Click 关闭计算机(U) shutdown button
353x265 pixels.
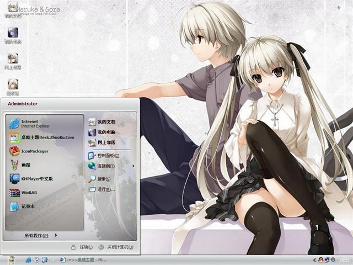tap(116, 247)
